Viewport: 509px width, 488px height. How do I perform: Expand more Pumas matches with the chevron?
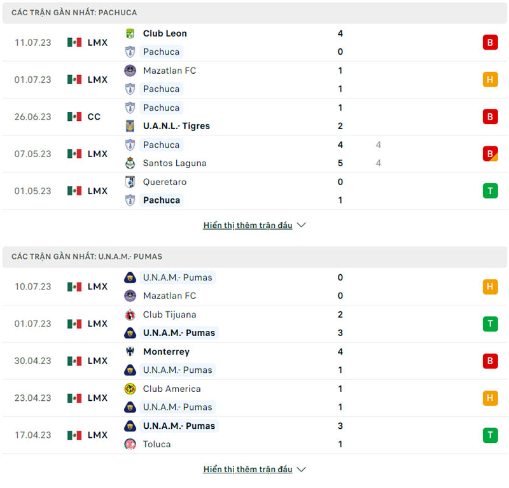pyautogui.click(x=302, y=470)
